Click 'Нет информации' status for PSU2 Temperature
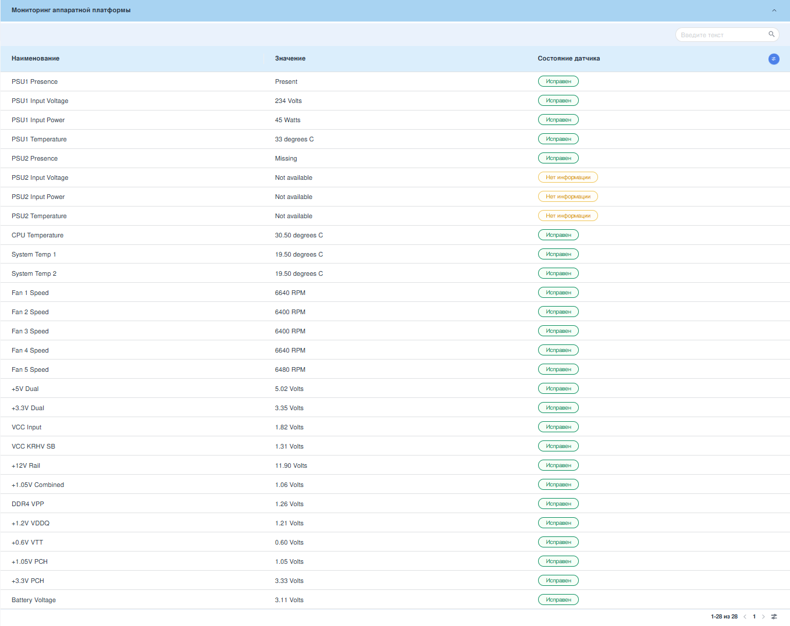The width and height of the screenshot is (790, 626). (x=568, y=216)
